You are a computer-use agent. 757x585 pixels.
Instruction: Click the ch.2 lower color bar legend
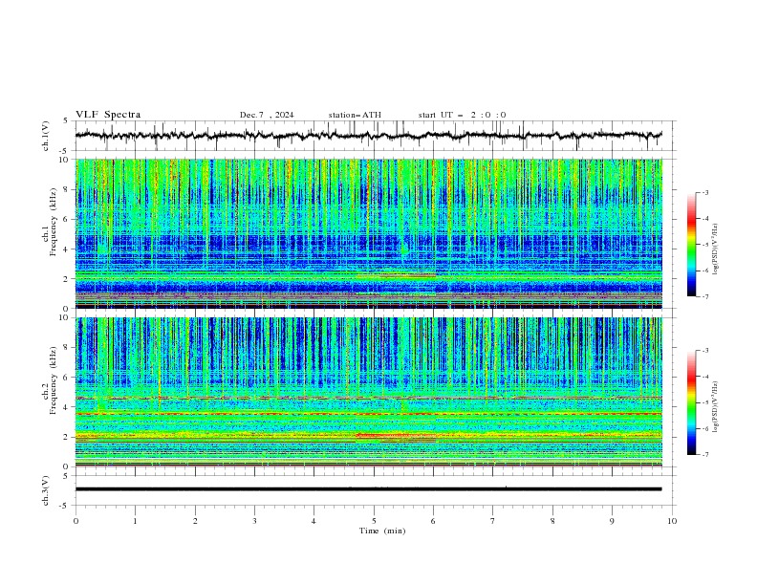691,402
